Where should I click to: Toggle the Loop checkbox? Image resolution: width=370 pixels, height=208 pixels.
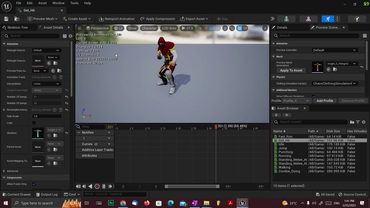click(x=34, y=123)
